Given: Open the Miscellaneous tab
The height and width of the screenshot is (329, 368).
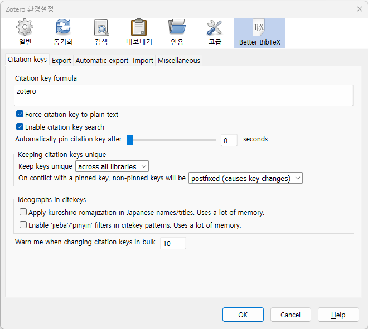Looking at the screenshot, I should point(179,61).
